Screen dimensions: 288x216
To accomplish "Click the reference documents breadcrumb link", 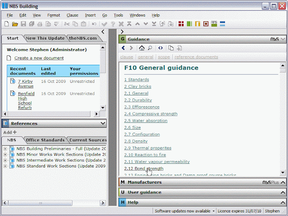I will click(x=196, y=57).
